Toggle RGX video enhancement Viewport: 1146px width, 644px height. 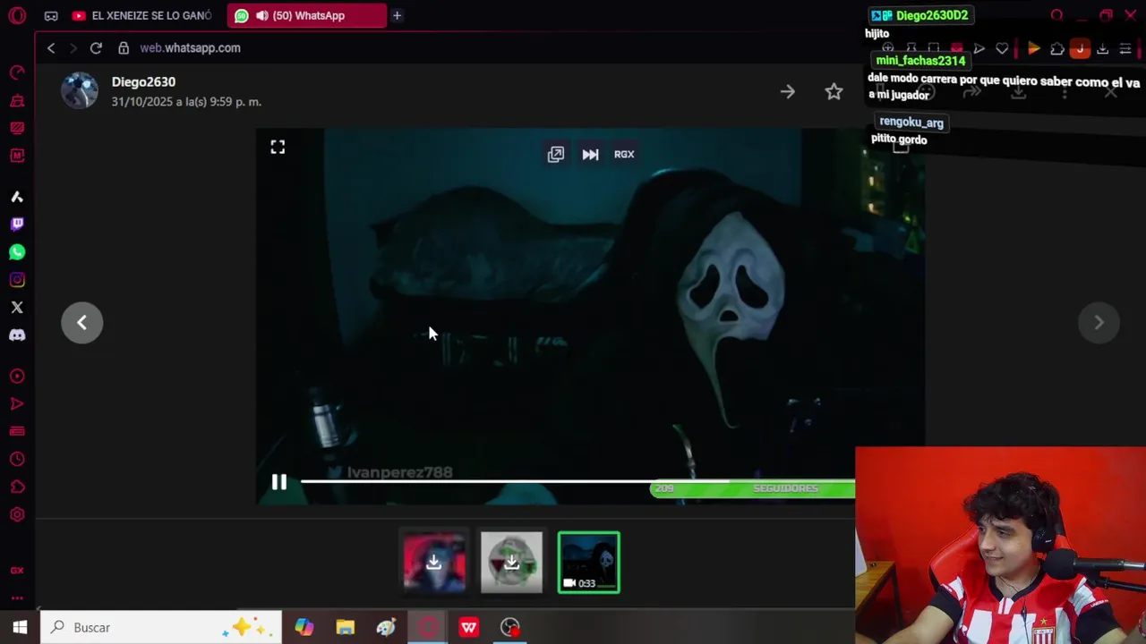pyautogui.click(x=624, y=154)
